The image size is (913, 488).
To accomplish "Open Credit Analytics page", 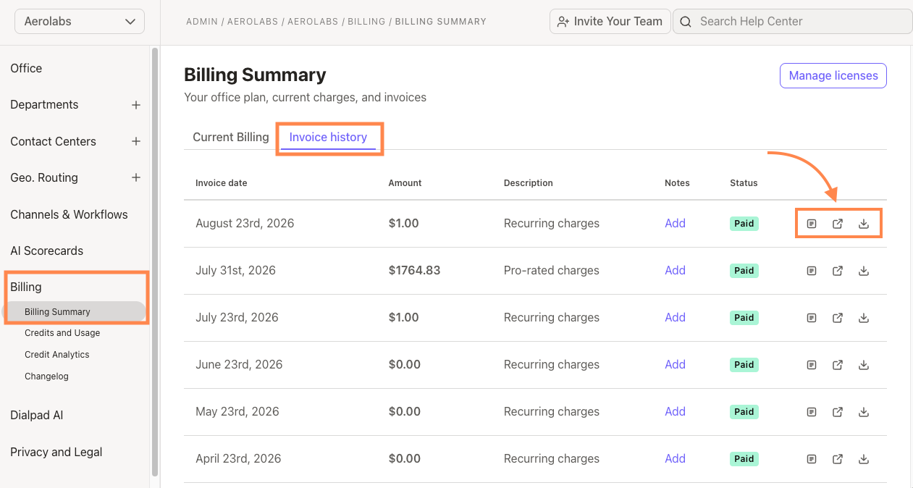I will [57, 355].
